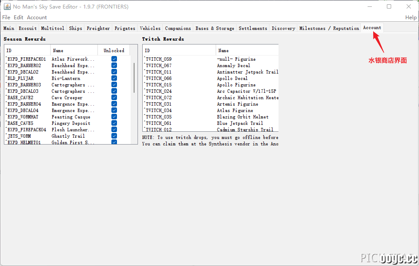
Task: Uncheck Unlocked box for Atlas Firework row
Action: click(x=114, y=59)
